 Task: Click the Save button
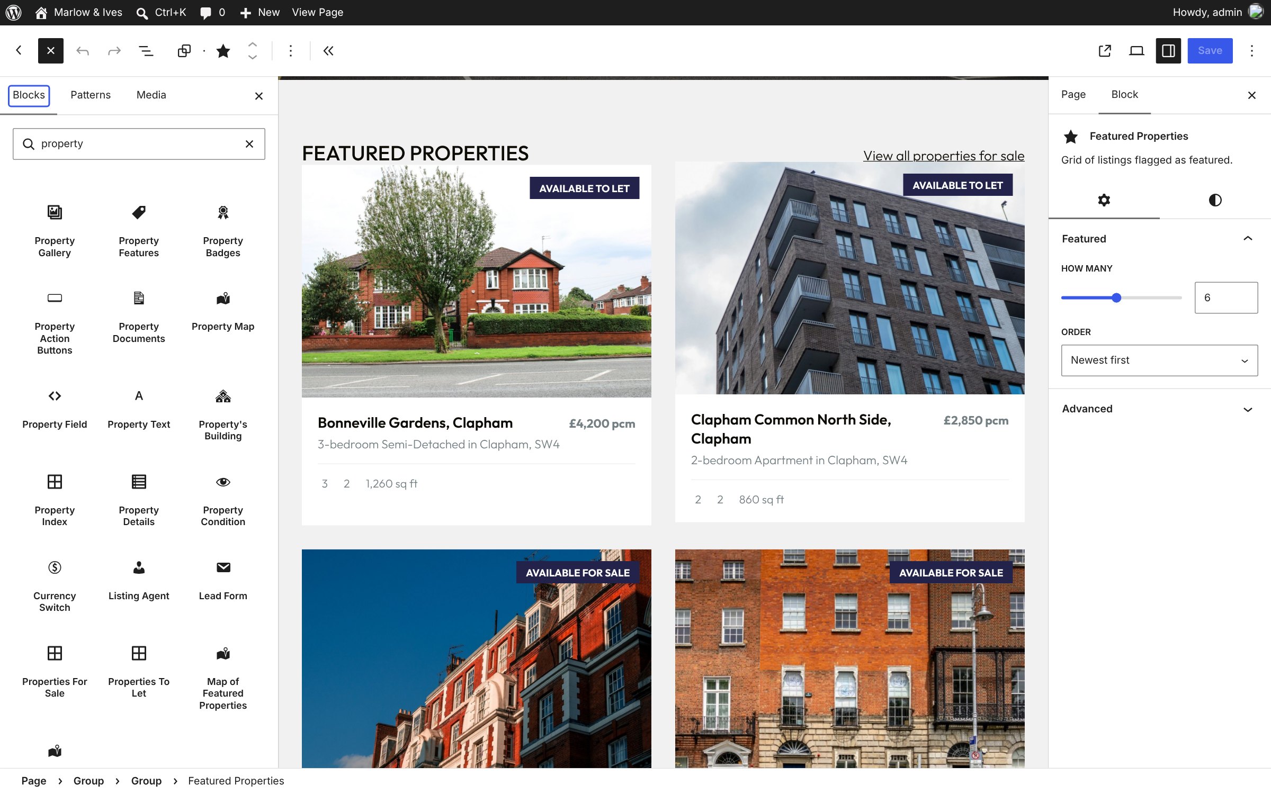click(x=1210, y=51)
